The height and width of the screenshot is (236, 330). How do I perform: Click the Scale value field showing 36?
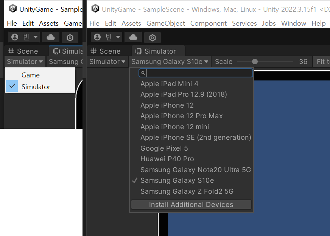[x=303, y=62]
